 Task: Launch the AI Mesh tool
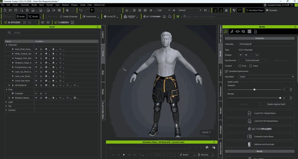click(61, 22)
